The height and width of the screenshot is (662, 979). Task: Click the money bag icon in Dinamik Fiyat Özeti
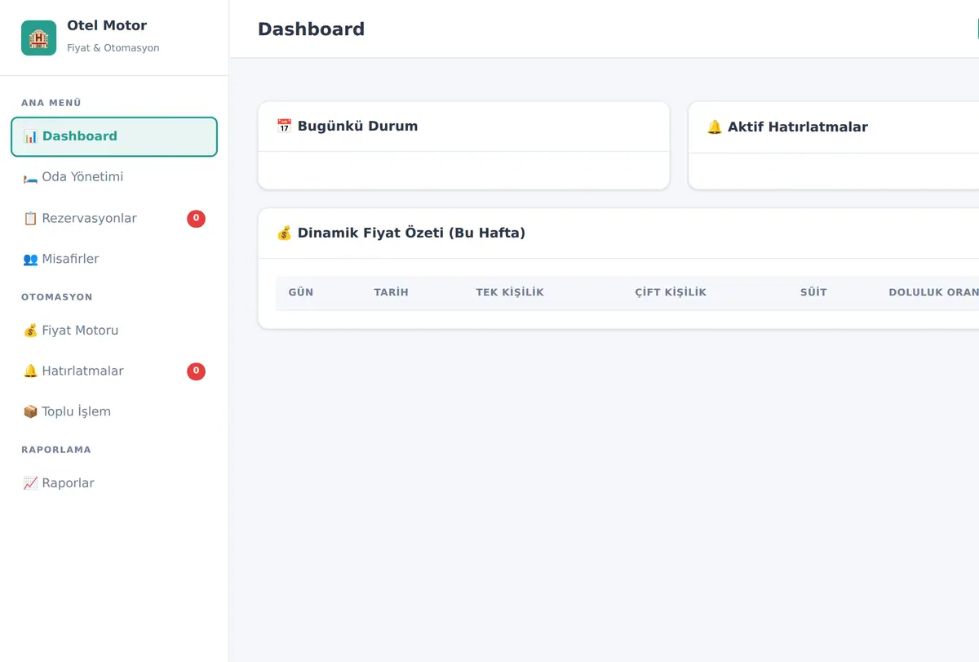click(x=284, y=233)
